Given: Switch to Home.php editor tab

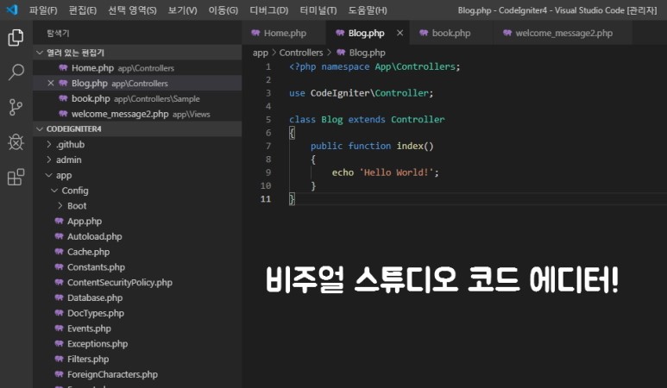Looking at the screenshot, I should 284,33.
